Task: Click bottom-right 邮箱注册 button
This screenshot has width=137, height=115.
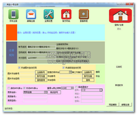Action: 125,105
